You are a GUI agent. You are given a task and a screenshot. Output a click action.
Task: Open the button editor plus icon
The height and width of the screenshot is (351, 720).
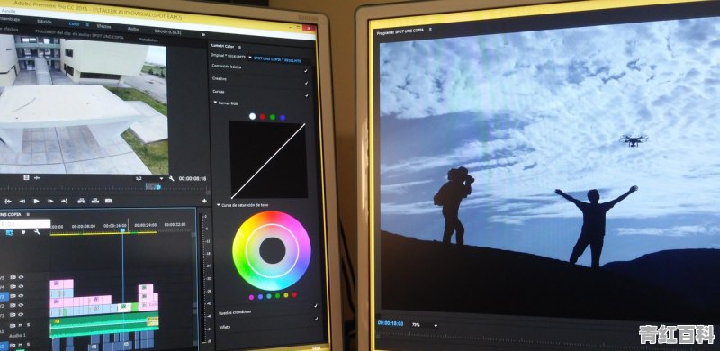click(x=204, y=201)
